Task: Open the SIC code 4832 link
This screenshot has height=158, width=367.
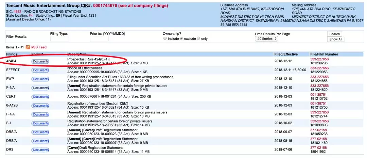Action: click(x=17, y=12)
